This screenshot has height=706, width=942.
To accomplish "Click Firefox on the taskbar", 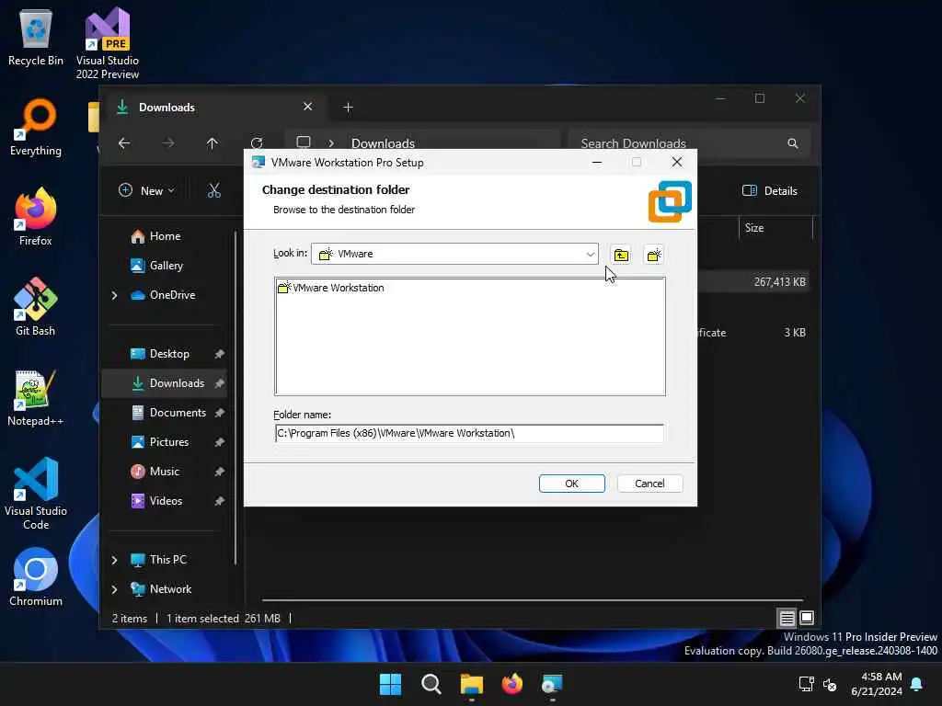I will 511,684.
